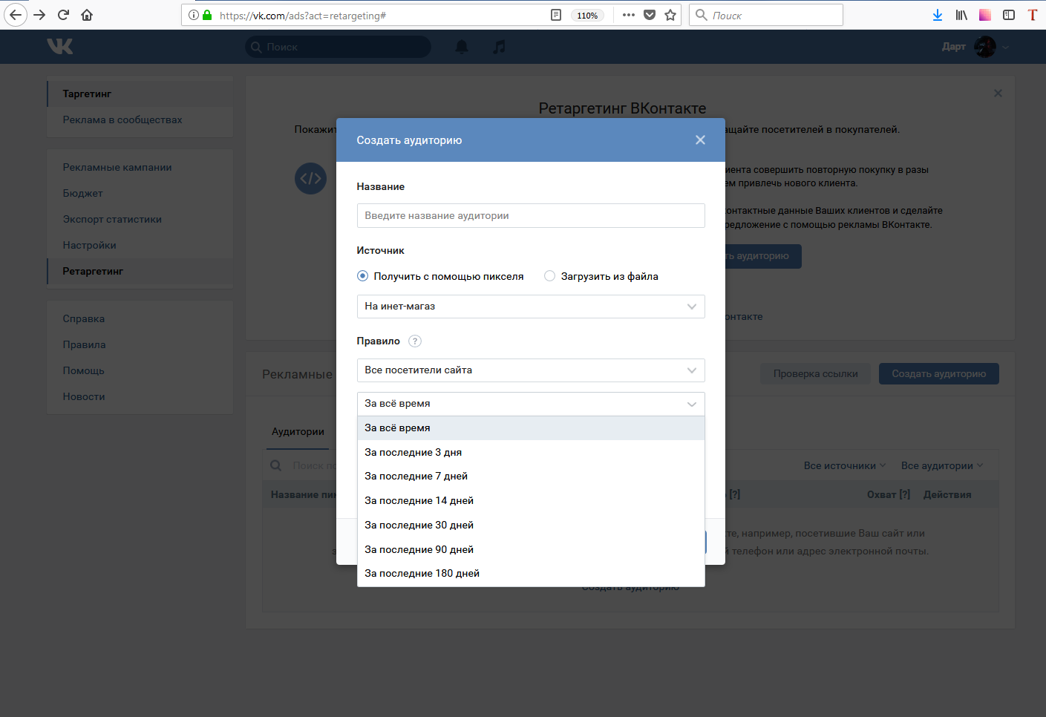Switch to the Аудитории tab
Viewport: 1046px width, 717px height.
click(298, 432)
